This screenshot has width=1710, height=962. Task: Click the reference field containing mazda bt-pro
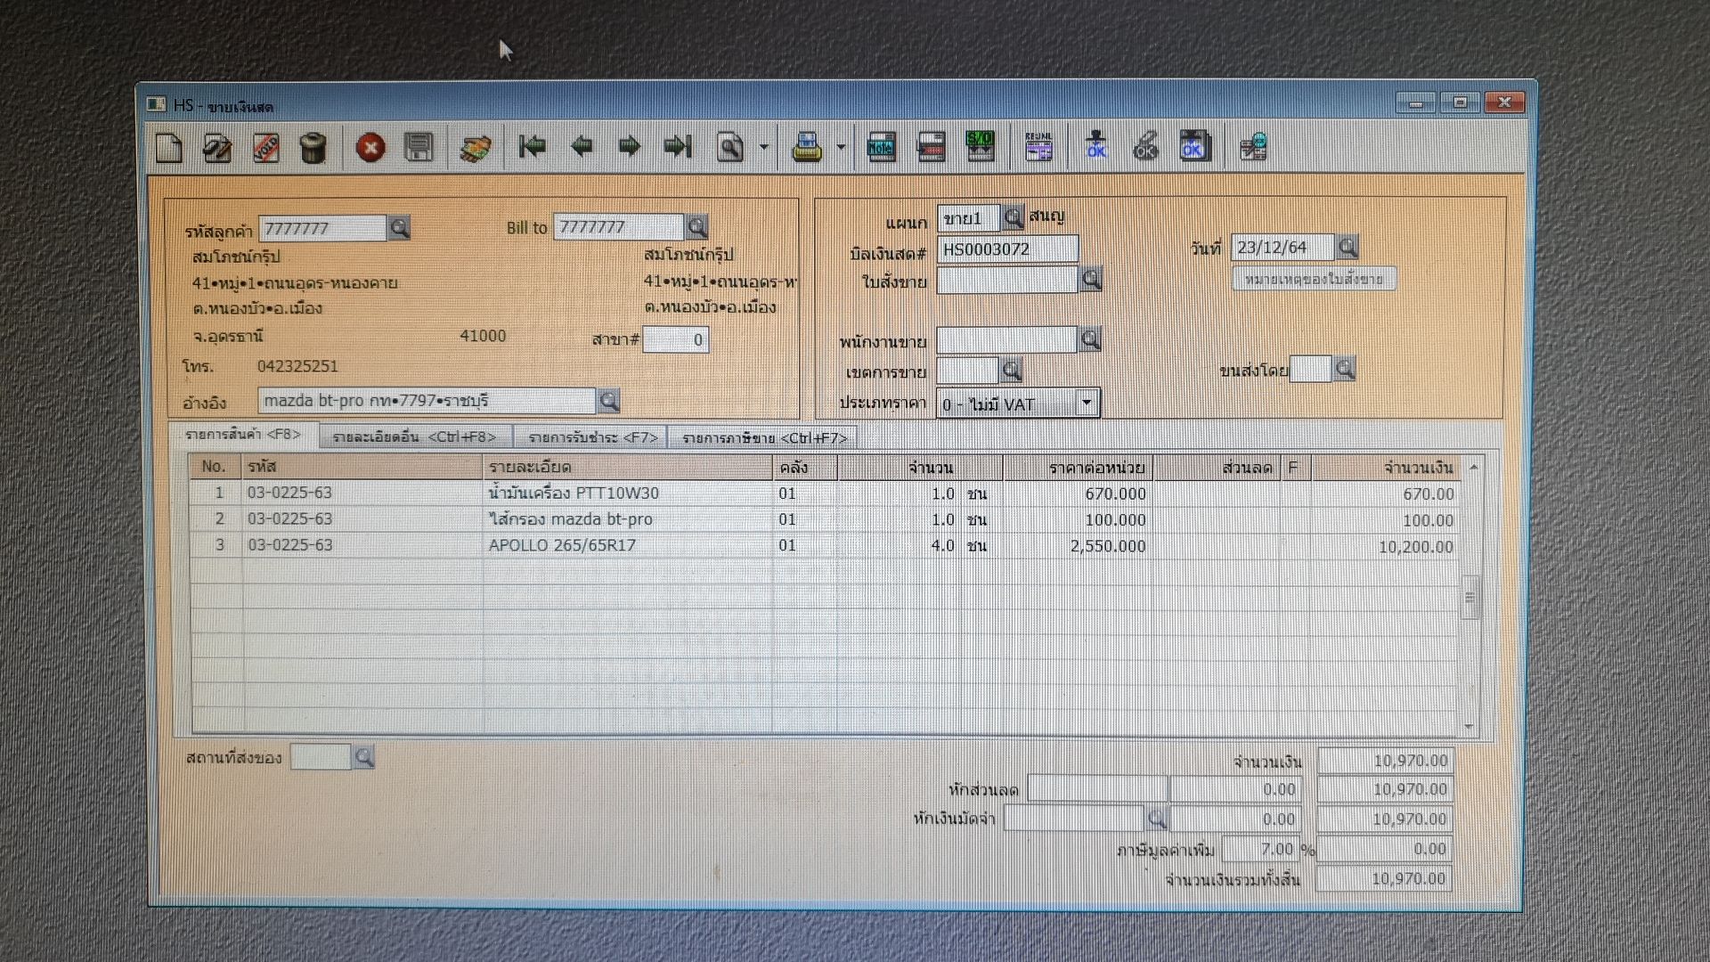click(426, 401)
